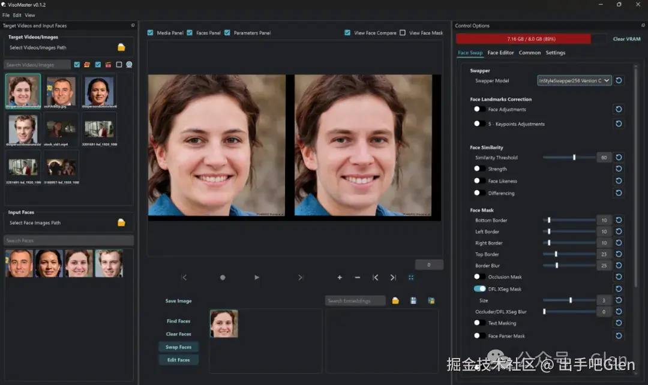Switch to the Face Editor tab
This screenshot has height=385, width=648.
coord(500,53)
